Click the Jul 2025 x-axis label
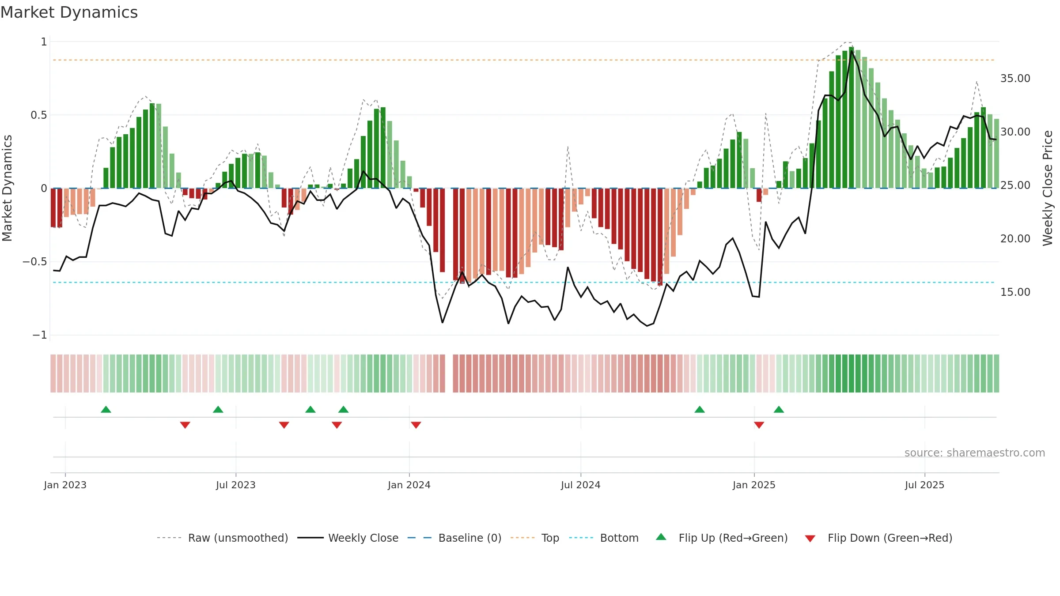This screenshot has width=1060, height=596. tap(925, 485)
